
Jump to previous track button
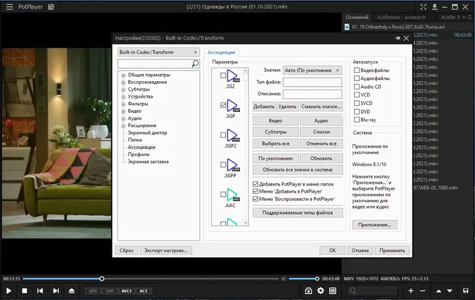(x=40, y=291)
